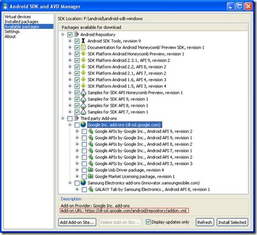This screenshot has height=235, width=257.
Task: Select SDK Platform Android Honeycomb Preview row text
Action: (x=136, y=54)
